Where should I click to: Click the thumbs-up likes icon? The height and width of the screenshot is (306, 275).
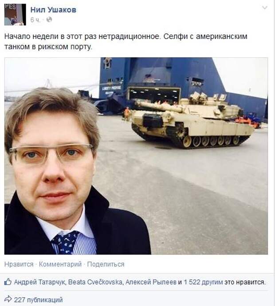tap(8, 282)
